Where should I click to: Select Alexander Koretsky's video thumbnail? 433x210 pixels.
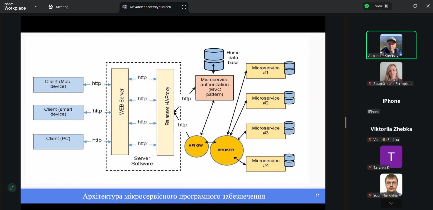(391, 45)
